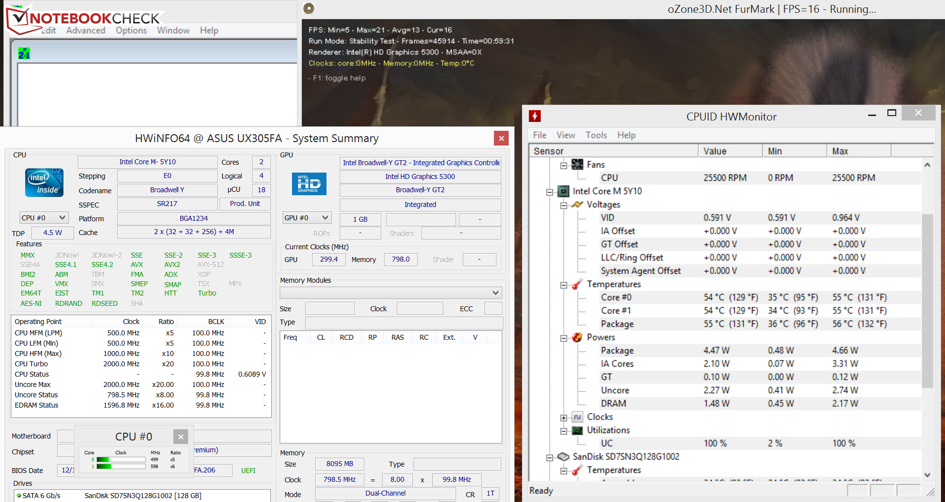Screen dimensions: 945x502
Task: Open HWMonitor Help menu
Action: click(x=626, y=135)
